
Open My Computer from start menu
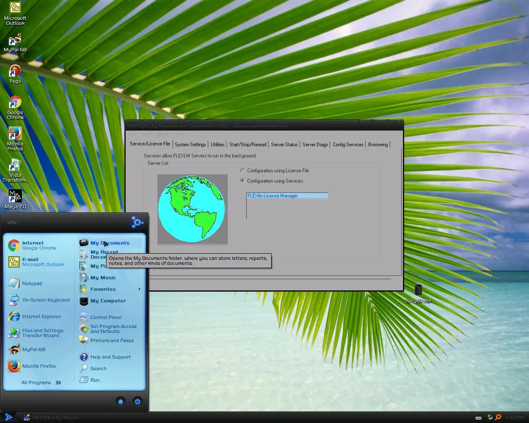[x=110, y=301]
